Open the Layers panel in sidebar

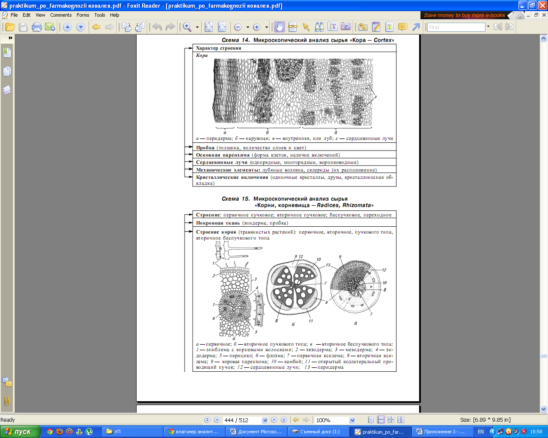coord(7,90)
